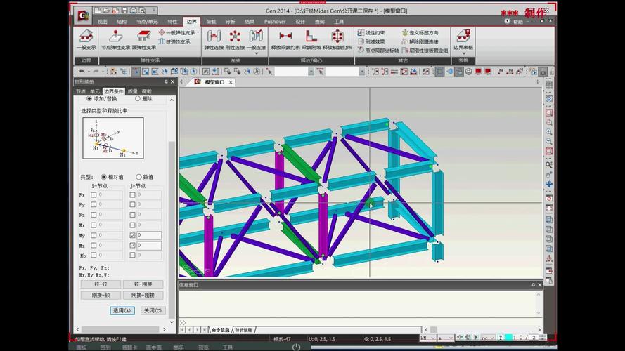Viewport: 625px width, 351px height.
Task: Click the j-节点 Mz value field
Action: (x=149, y=246)
